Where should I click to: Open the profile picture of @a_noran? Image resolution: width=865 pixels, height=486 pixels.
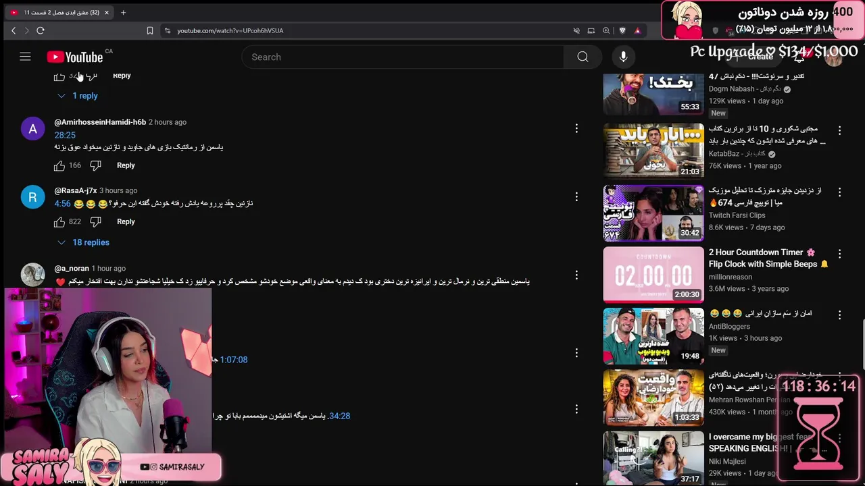point(32,275)
